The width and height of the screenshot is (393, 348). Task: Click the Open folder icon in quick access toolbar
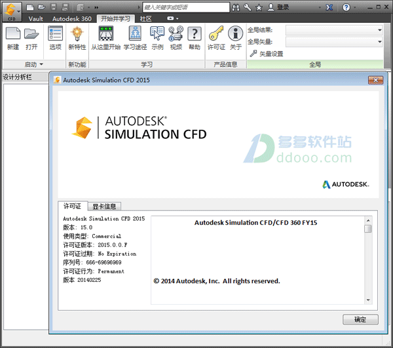pos(42,7)
